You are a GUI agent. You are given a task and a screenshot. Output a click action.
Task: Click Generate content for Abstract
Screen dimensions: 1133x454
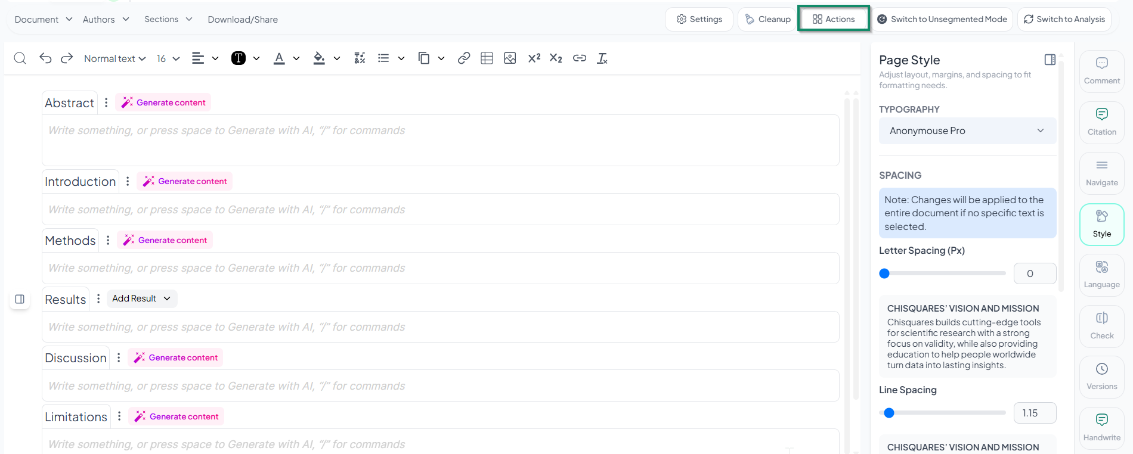[163, 102]
